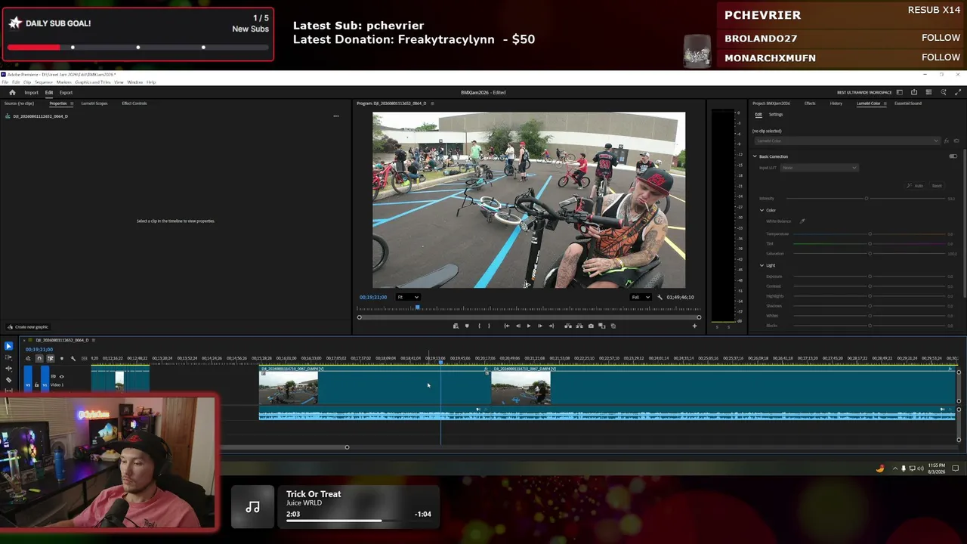
Task: Open the Sequence menu
Action: tap(44, 82)
